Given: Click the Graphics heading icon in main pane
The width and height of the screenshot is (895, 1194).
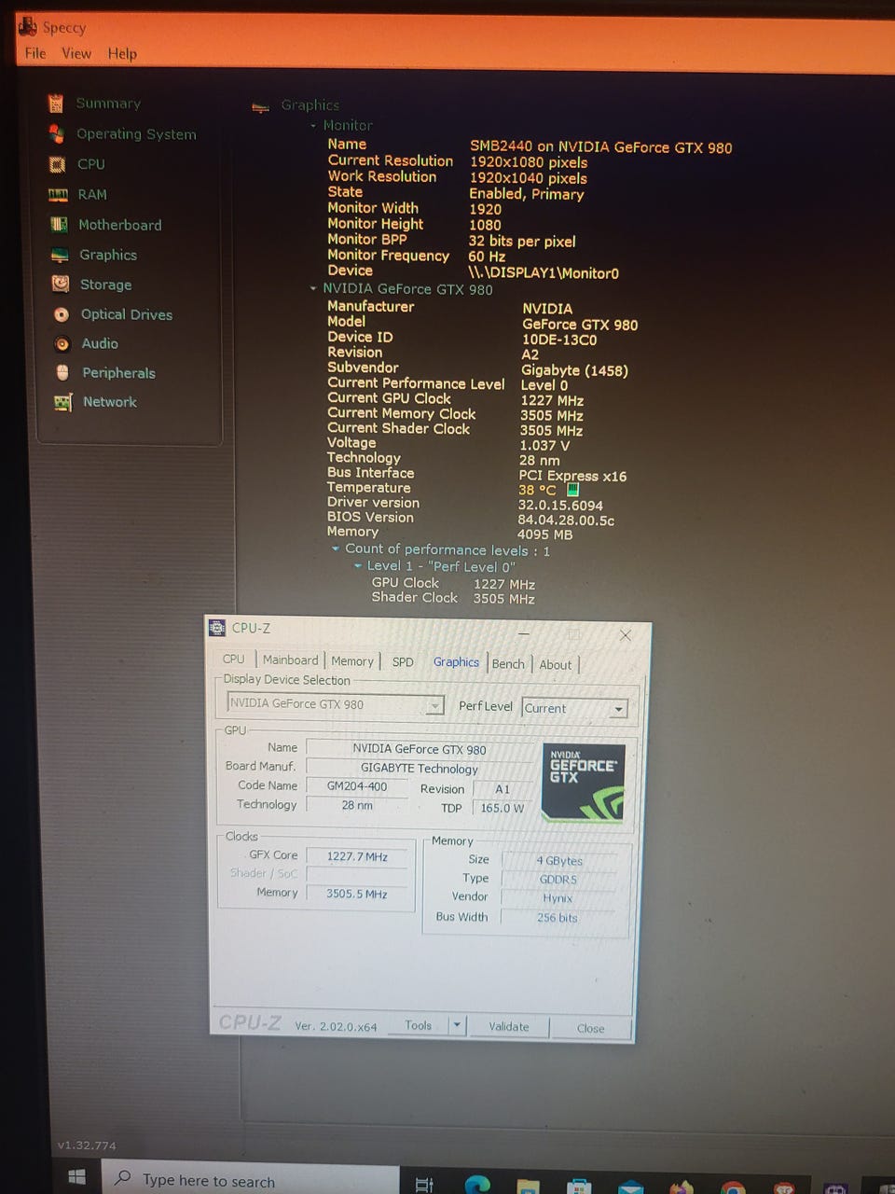Looking at the screenshot, I should pos(261,107).
